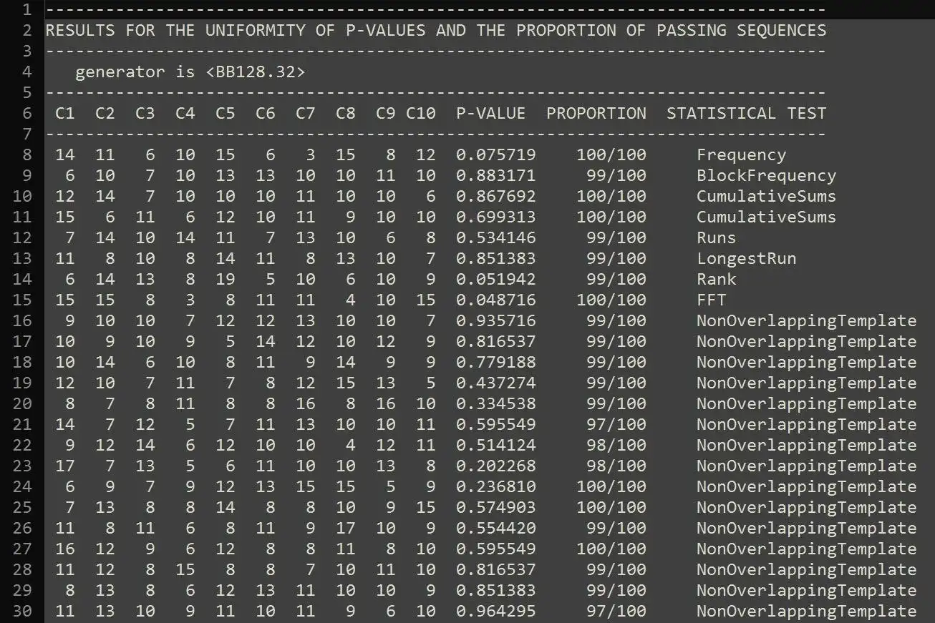Click line number 30 in the gutter

[x=22, y=612]
